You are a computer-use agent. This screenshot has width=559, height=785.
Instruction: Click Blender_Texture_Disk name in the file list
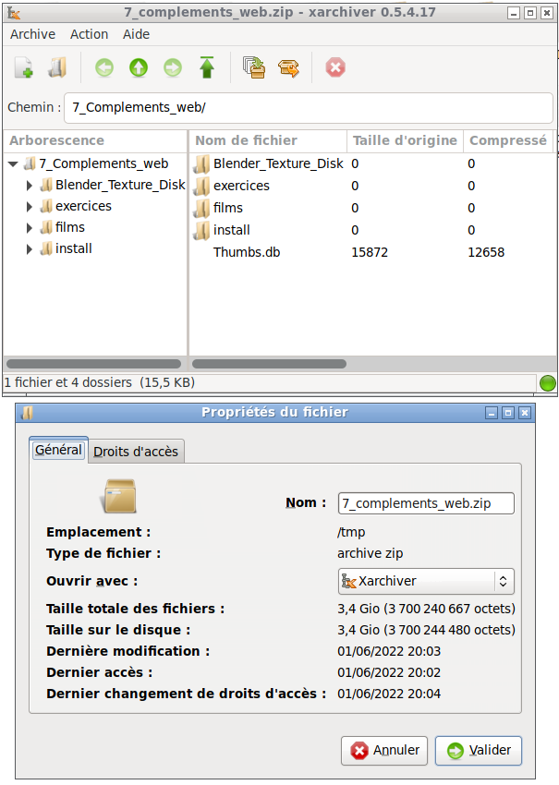click(x=278, y=163)
